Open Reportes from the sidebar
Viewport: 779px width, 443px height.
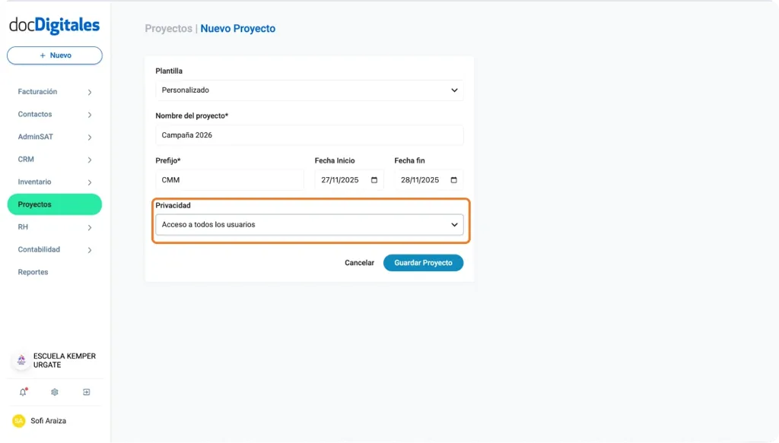tap(33, 271)
